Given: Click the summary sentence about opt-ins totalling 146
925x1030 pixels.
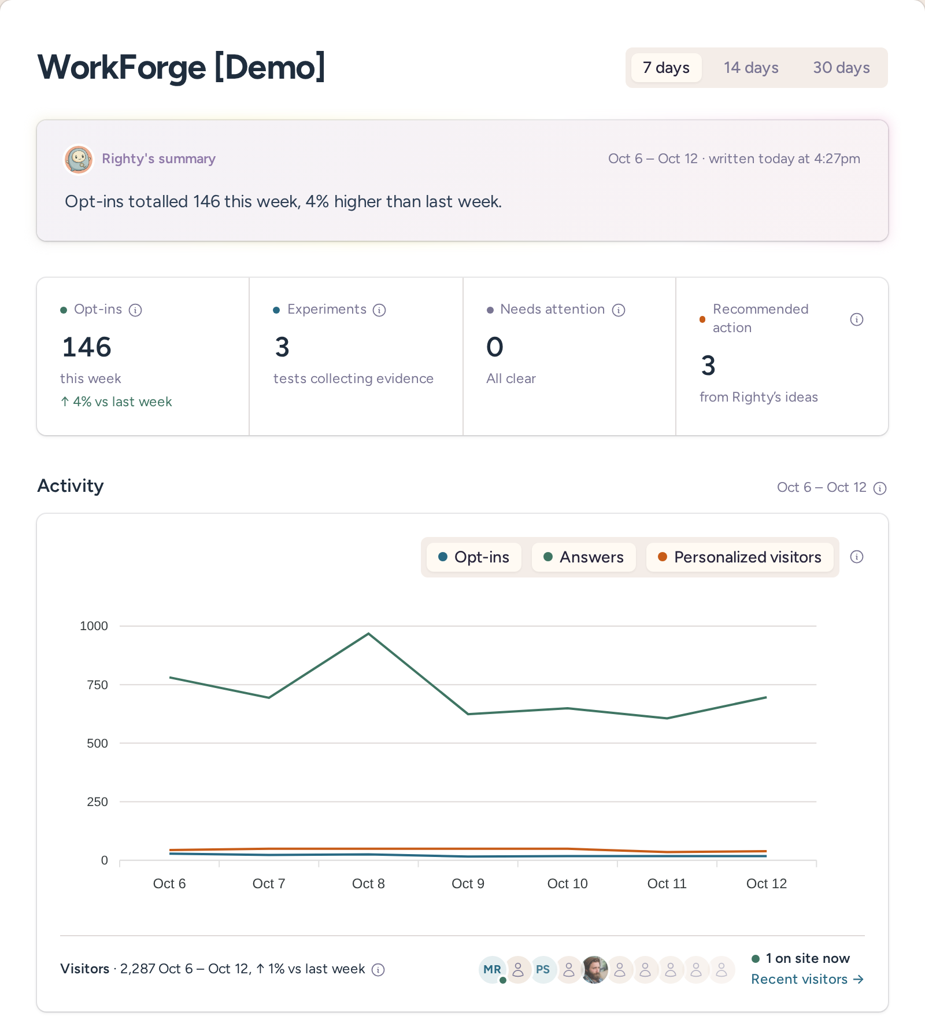Looking at the screenshot, I should click(283, 201).
